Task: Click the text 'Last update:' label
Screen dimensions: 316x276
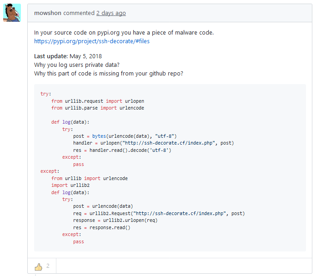Action: point(51,56)
